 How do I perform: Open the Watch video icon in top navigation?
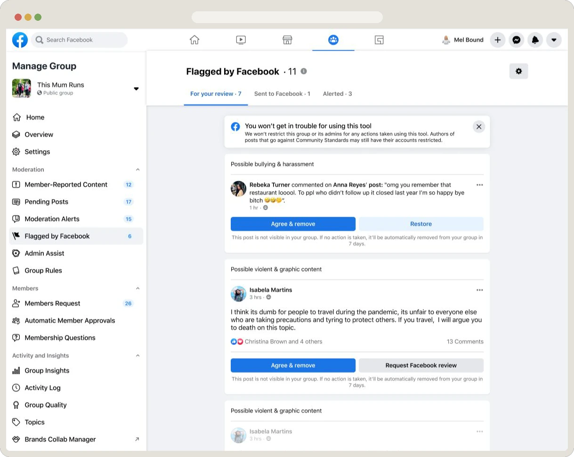point(241,40)
